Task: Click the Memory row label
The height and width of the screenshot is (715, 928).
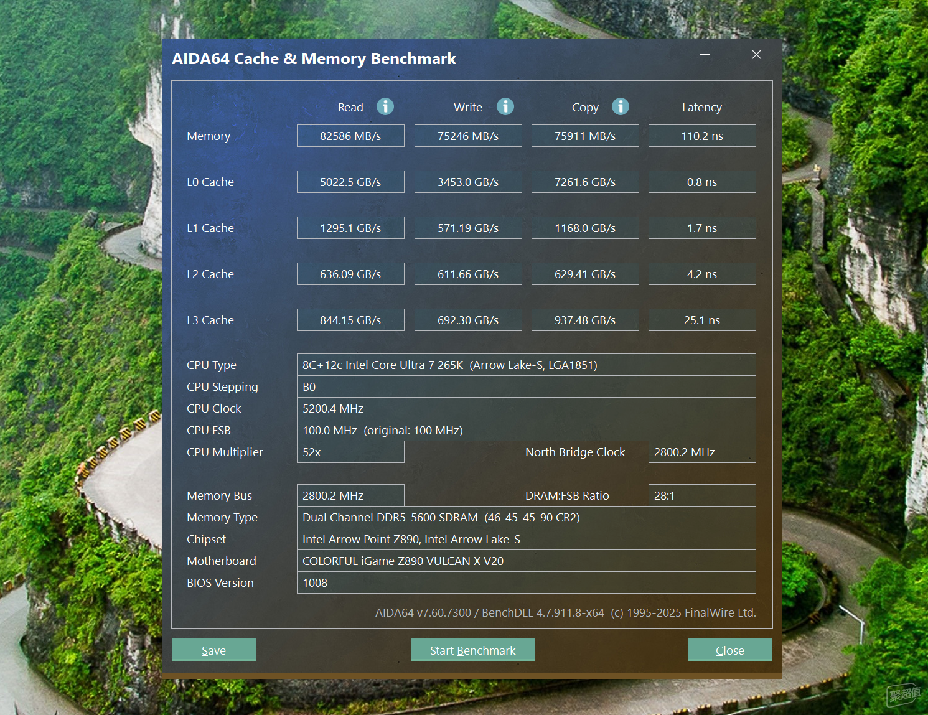Action: [x=209, y=136]
